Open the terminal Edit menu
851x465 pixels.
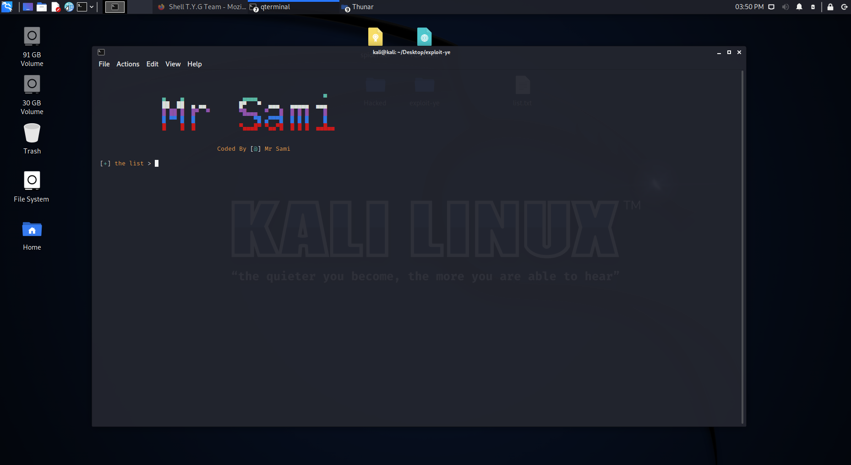(x=153, y=64)
